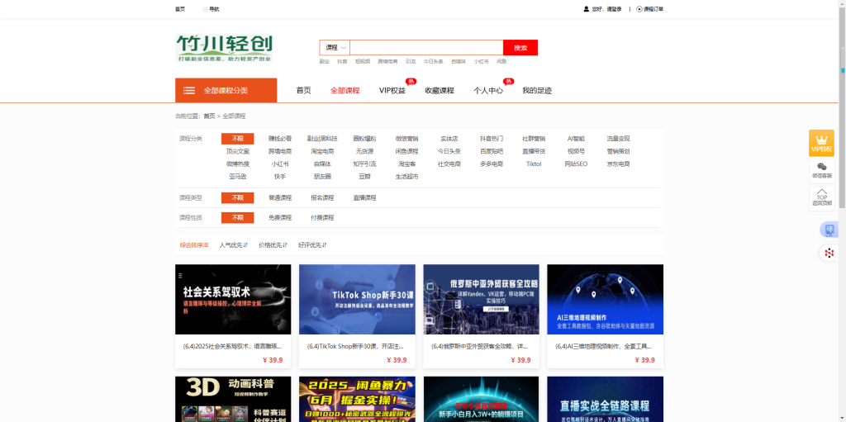
Task: Click the TOP 返回顶部 button
Action: [821, 197]
